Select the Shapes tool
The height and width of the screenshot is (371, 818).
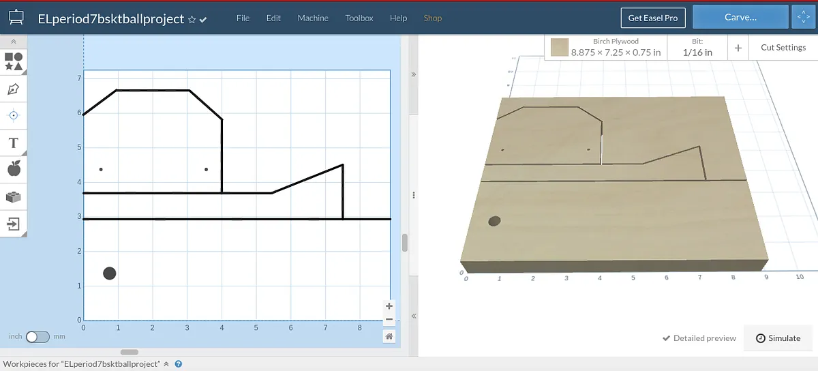click(14, 61)
